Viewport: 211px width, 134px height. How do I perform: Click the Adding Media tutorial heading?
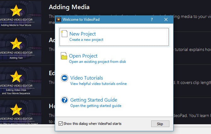click(x=69, y=7)
